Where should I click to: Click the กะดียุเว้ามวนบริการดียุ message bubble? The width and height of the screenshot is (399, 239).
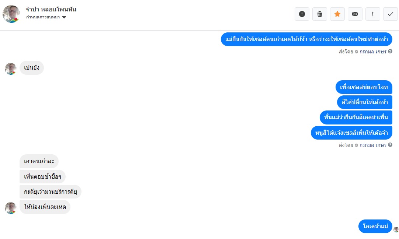pyautogui.click(x=51, y=191)
